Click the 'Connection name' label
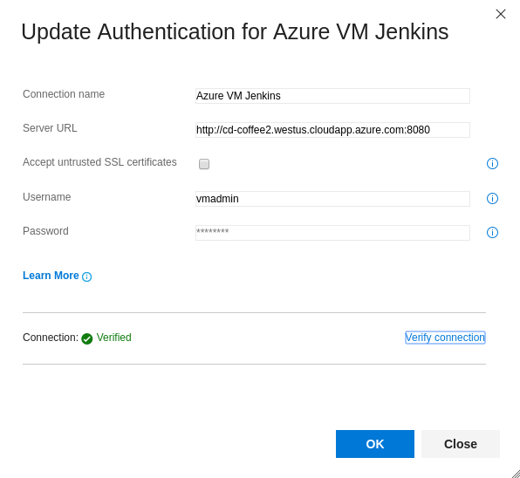This screenshot has height=478, width=520. click(x=64, y=94)
